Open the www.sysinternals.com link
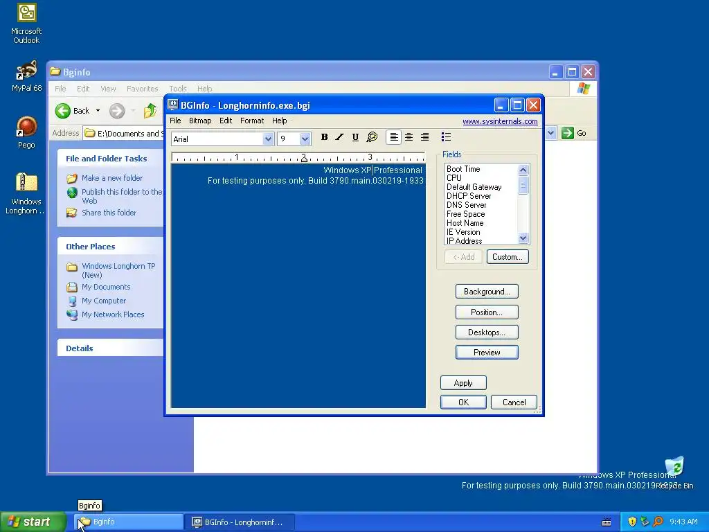 point(500,121)
